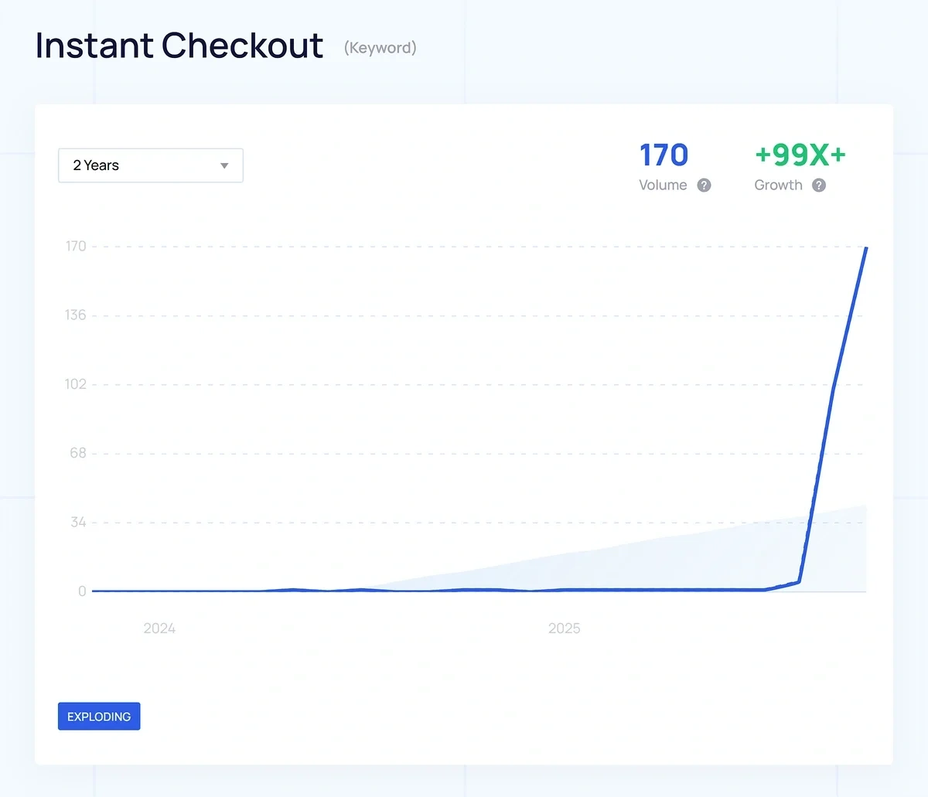This screenshot has height=797, width=928.
Task: Click the 102 y-axis label
Action: pyautogui.click(x=76, y=384)
